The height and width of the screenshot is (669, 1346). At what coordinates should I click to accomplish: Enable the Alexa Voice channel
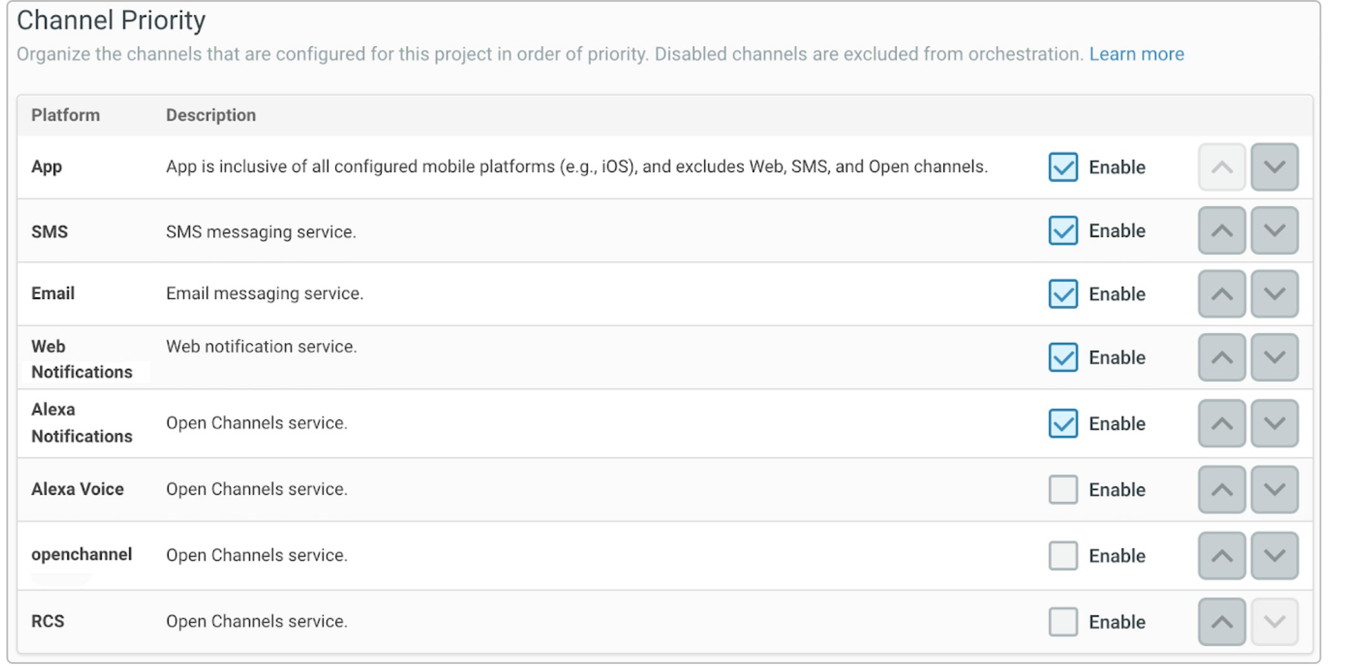(x=1063, y=490)
